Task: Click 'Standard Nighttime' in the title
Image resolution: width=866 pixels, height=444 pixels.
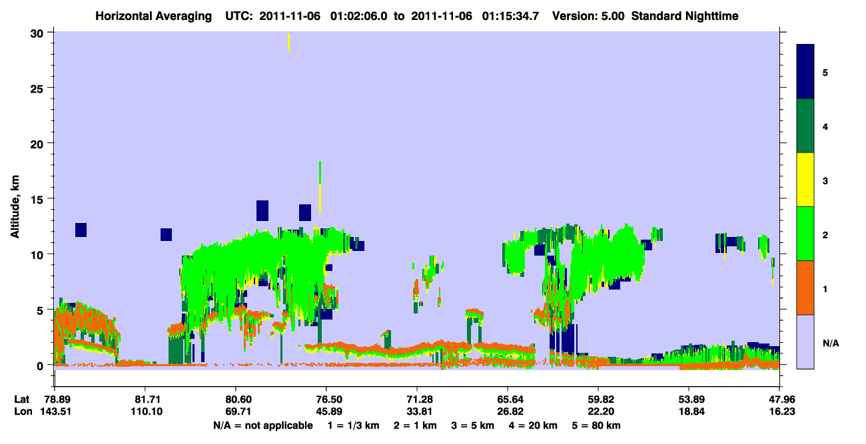Action: click(x=685, y=16)
